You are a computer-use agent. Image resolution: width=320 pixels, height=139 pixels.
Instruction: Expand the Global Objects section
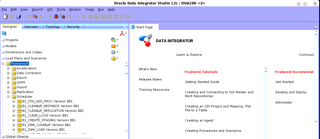click(3, 137)
